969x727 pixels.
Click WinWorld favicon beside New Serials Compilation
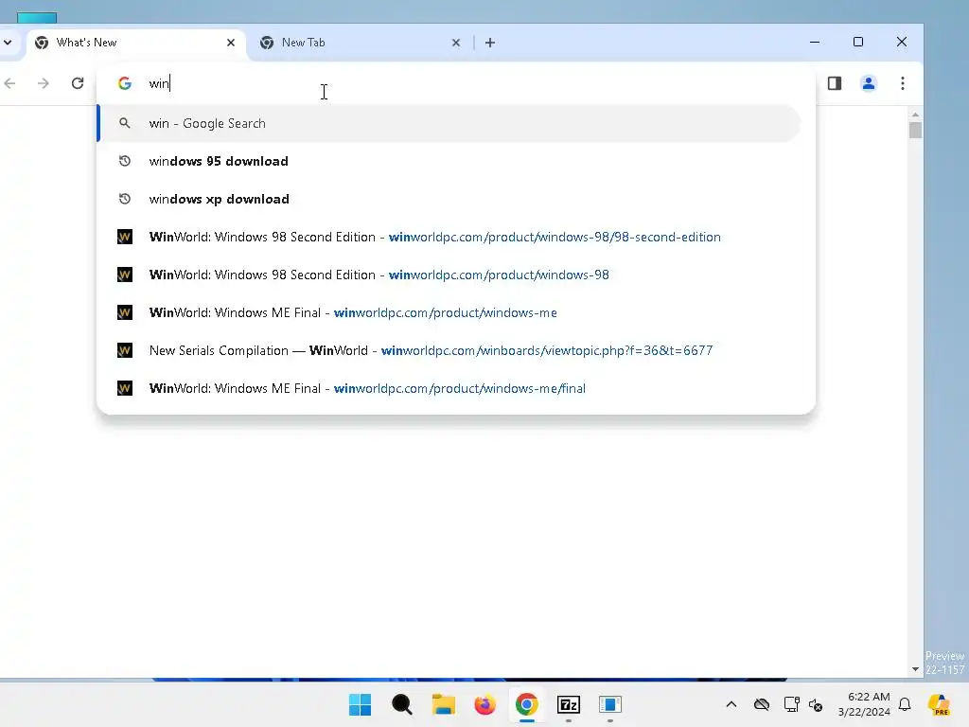(125, 350)
